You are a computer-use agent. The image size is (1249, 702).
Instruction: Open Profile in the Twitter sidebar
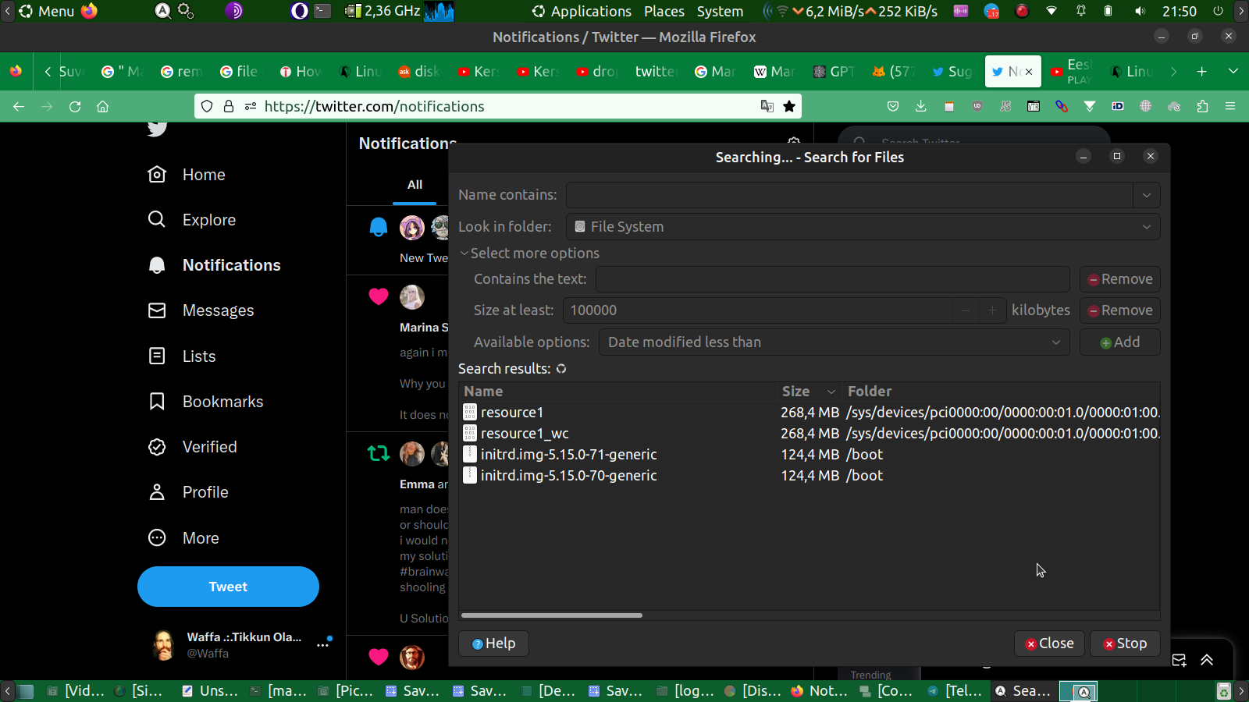click(x=188, y=492)
